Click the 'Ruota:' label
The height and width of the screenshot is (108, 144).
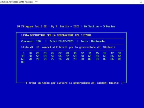pos(85,41)
